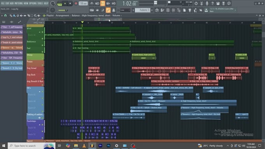The width and height of the screenshot is (265, 149).
Task: Open the Channel rack from main toolbar
Action: coord(168,10)
